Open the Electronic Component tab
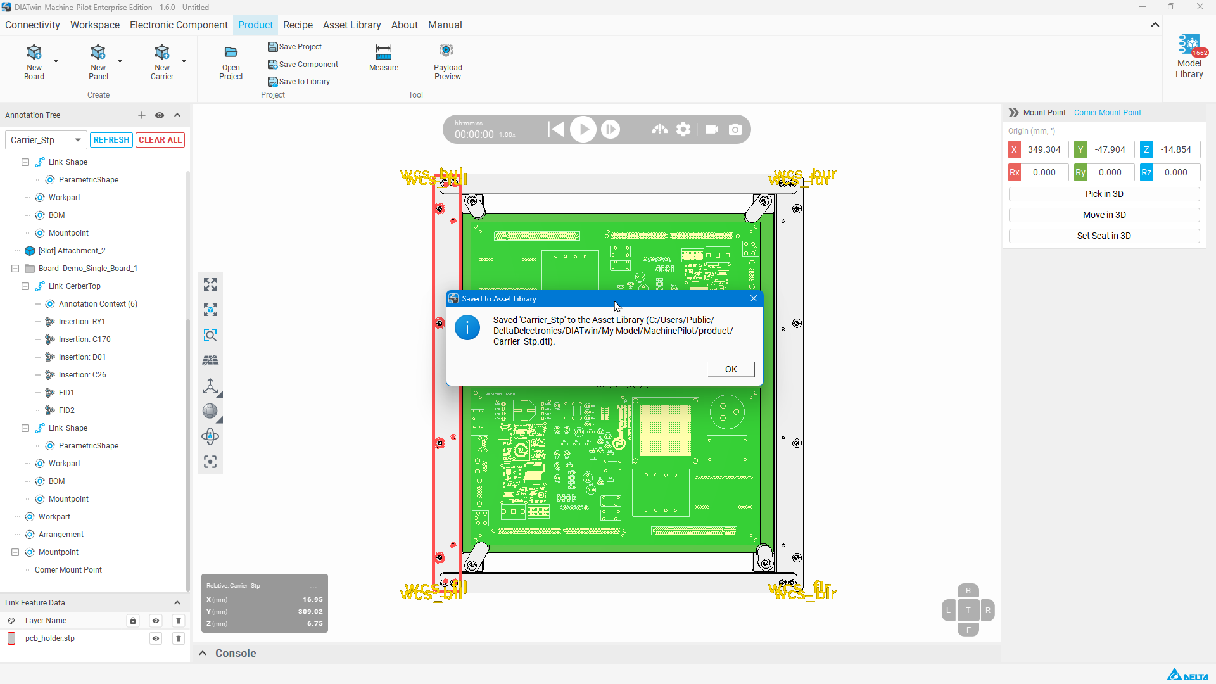The image size is (1216, 684). pos(179,25)
